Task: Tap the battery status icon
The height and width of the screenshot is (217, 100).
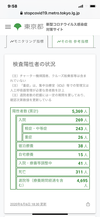Action: 93,6
